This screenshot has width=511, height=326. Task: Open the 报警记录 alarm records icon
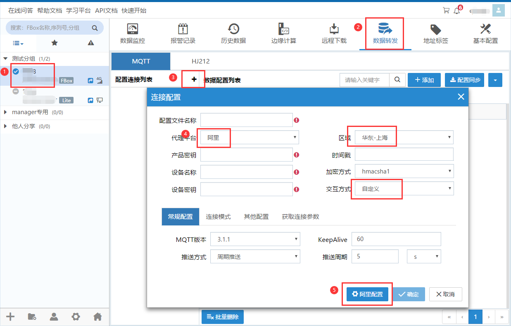pyautogui.click(x=183, y=30)
